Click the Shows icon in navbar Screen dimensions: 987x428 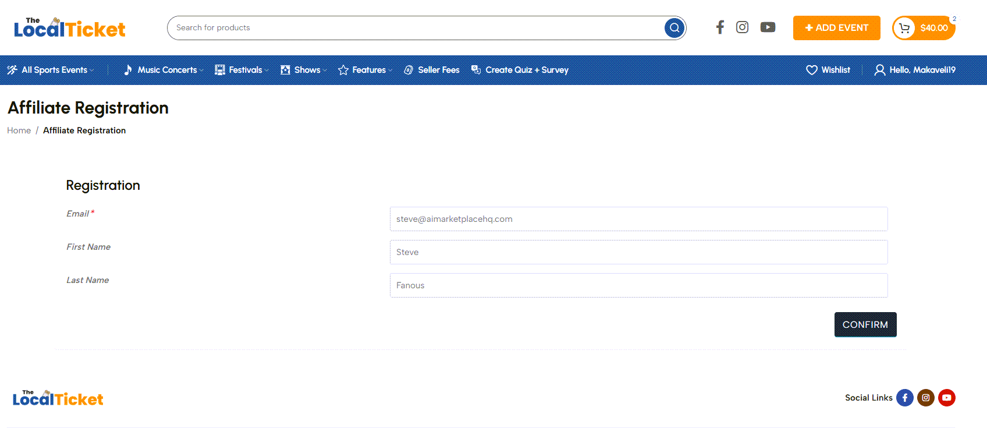click(x=285, y=70)
